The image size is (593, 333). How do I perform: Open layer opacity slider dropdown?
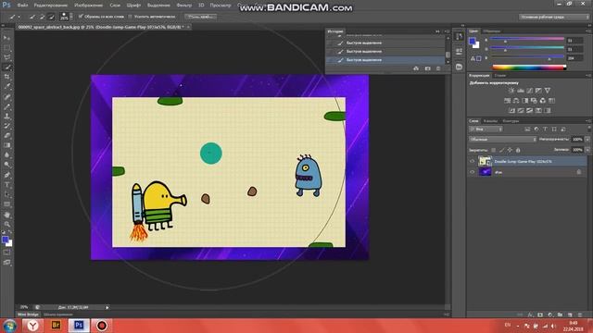pyautogui.click(x=587, y=140)
